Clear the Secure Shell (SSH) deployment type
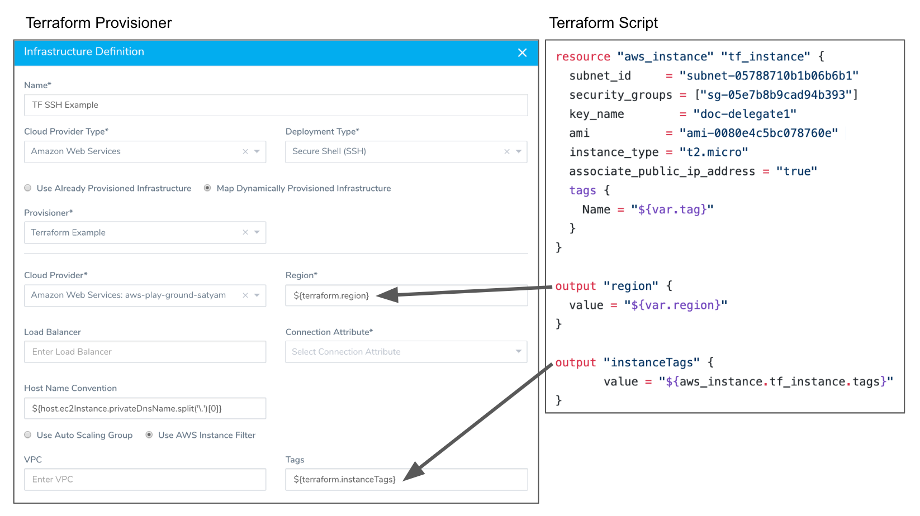The height and width of the screenshot is (516, 920). click(507, 151)
